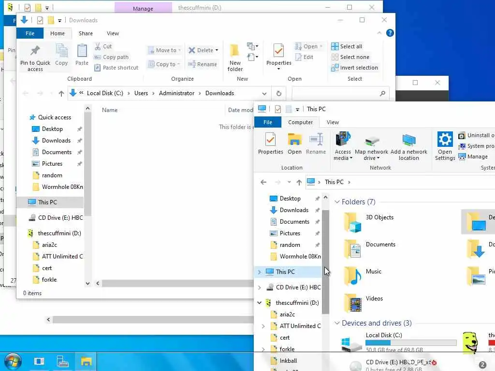
Task: Click Users in the Downloads breadcrumb
Action: point(141,93)
